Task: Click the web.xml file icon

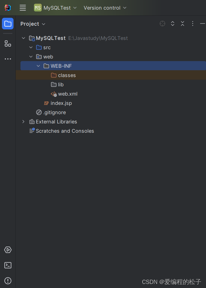Action: 54,94
